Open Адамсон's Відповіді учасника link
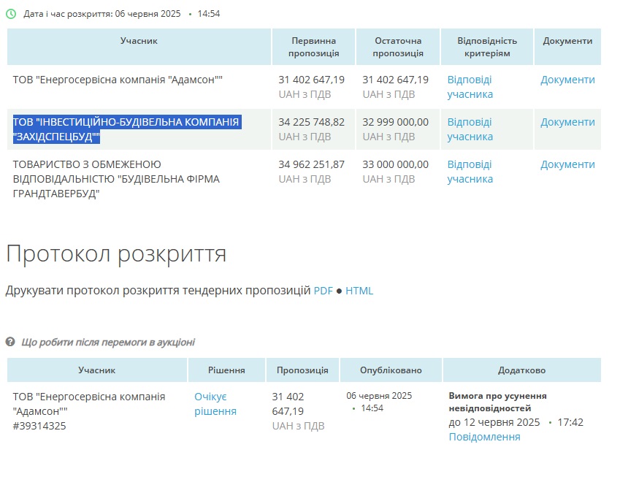Viewport: 620px width, 485px height. click(x=470, y=87)
